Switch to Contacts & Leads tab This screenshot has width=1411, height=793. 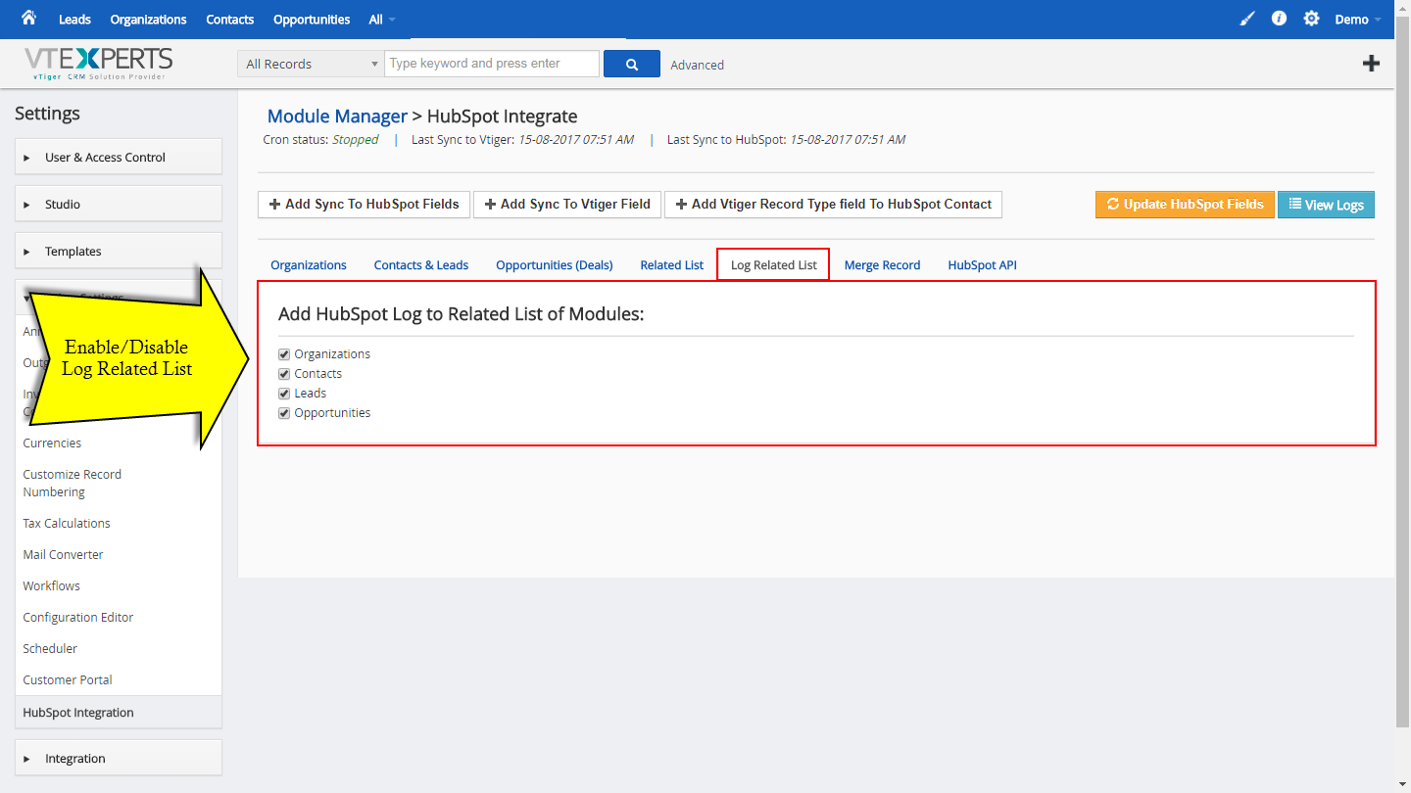click(421, 265)
